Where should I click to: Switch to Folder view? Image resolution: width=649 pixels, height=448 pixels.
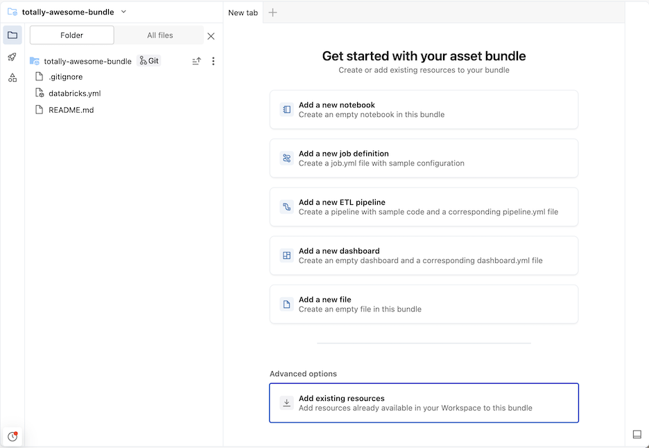click(72, 35)
